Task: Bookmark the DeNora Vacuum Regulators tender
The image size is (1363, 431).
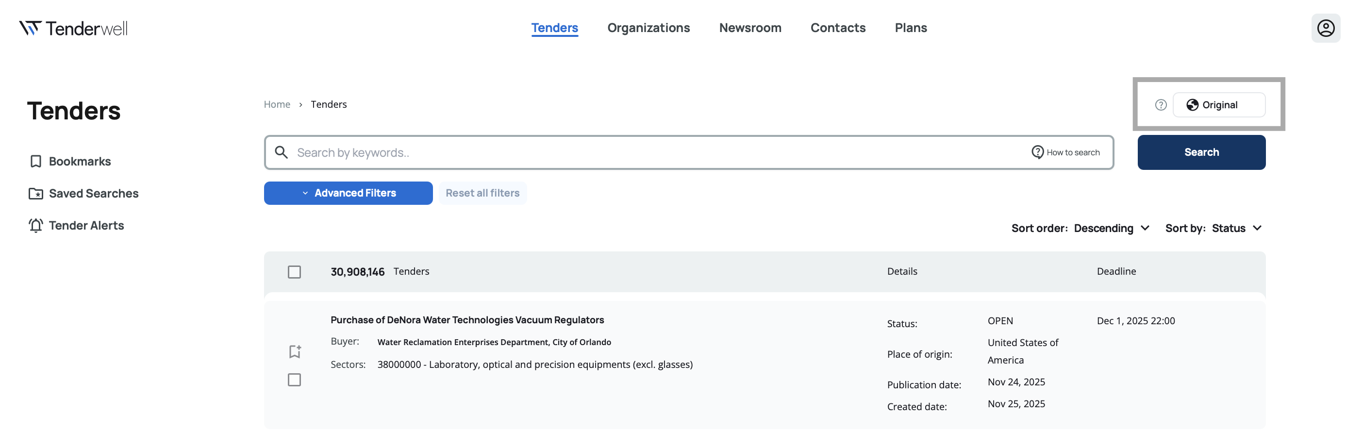Action: pyautogui.click(x=295, y=351)
